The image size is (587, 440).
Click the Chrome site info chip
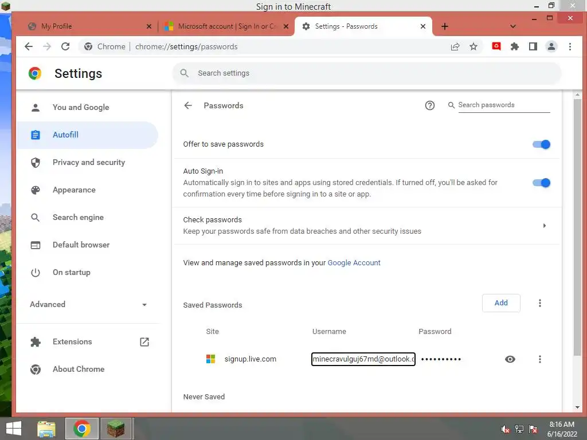(104, 46)
